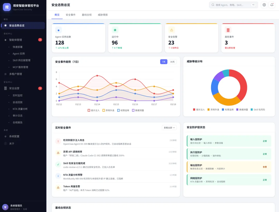Expand the 智能体管理 sidebar group
Viewport: 279px width, 212px height.
click(x=23, y=40)
